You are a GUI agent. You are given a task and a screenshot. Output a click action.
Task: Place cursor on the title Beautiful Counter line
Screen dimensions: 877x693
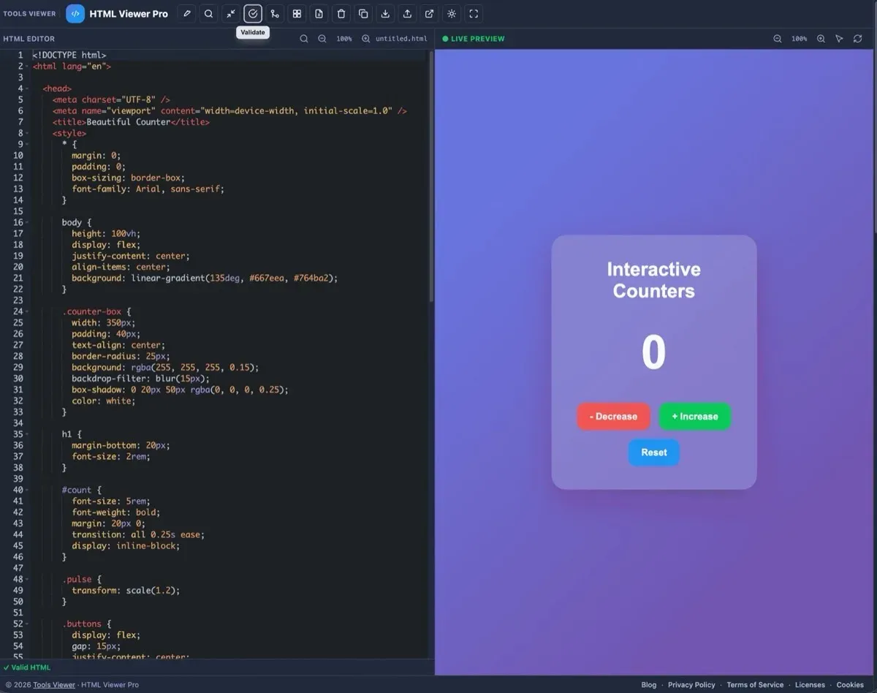[131, 122]
